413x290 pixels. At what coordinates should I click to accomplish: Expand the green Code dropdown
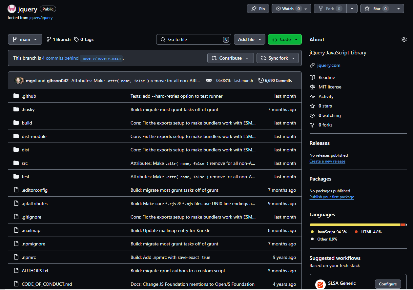pos(285,39)
